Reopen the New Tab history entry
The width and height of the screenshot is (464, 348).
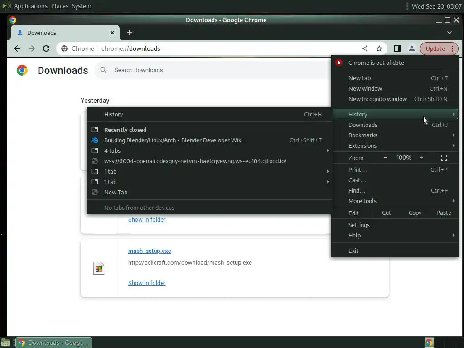(x=209, y=192)
